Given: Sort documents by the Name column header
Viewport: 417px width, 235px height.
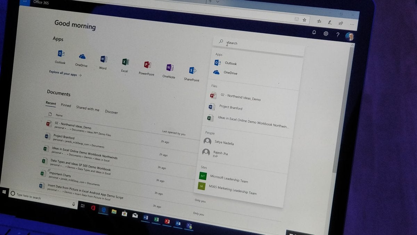Looking at the screenshot, I should click(x=59, y=115).
